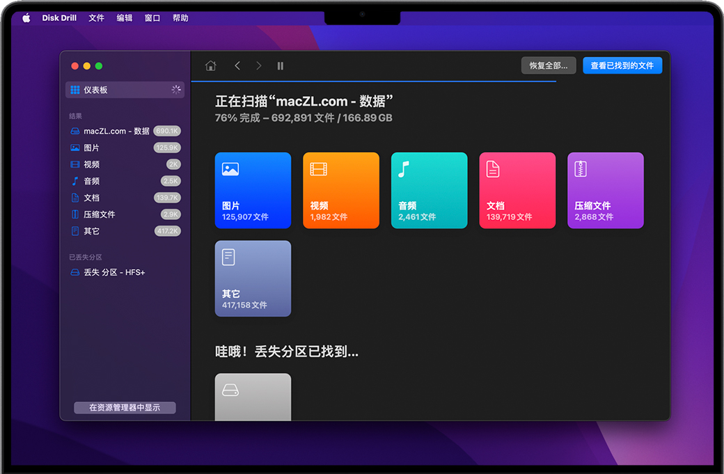
Task: Select 压缩文件 in sidebar results
Action: tap(100, 214)
